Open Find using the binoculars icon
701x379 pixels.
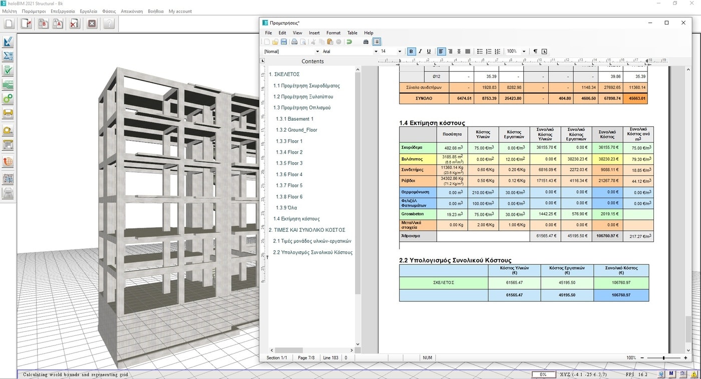point(366,42)
